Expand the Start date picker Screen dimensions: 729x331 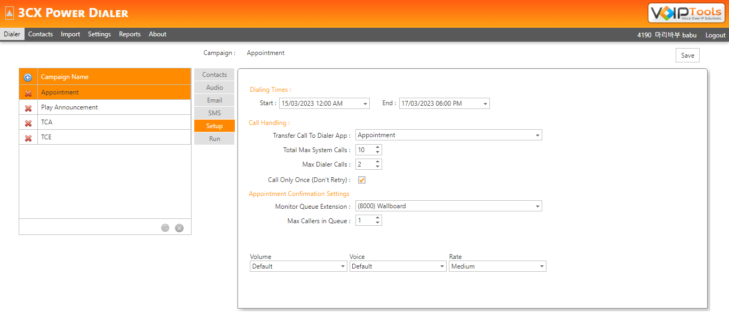(365, 103)
